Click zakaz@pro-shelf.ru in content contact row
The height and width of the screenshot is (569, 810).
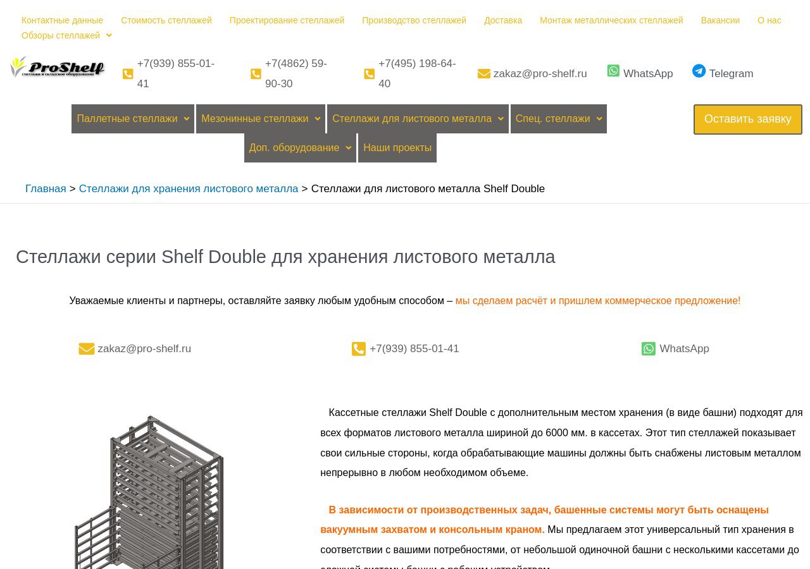coord(144,349)
